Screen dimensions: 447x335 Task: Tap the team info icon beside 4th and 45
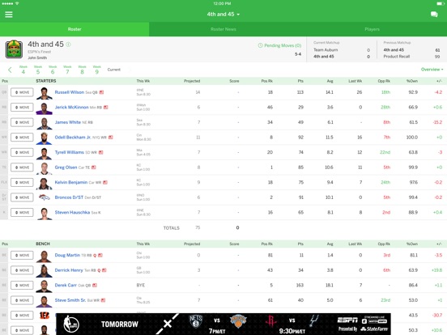(68, 45)
